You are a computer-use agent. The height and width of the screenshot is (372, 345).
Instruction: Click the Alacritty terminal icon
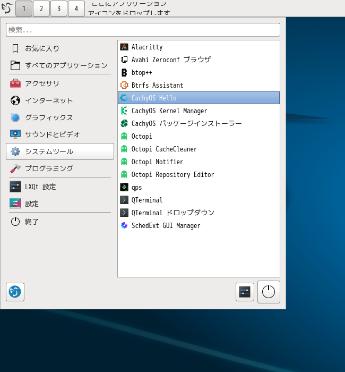tap(124, 47)
